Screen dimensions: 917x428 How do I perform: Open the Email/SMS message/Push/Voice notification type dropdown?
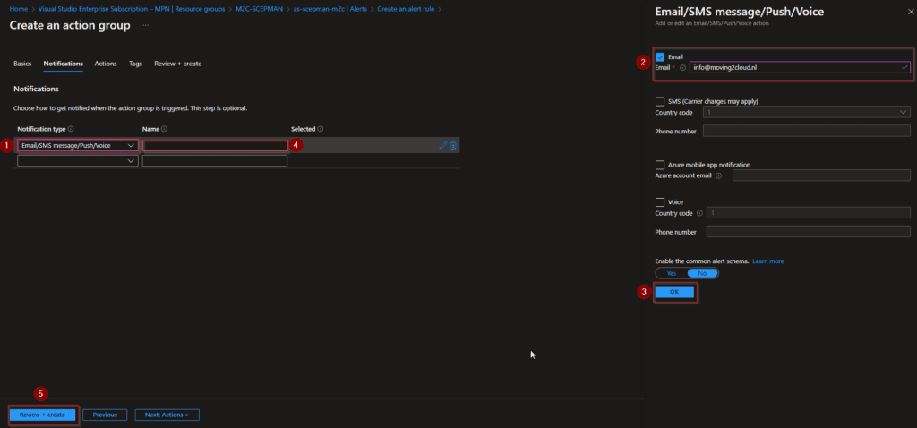77,145
